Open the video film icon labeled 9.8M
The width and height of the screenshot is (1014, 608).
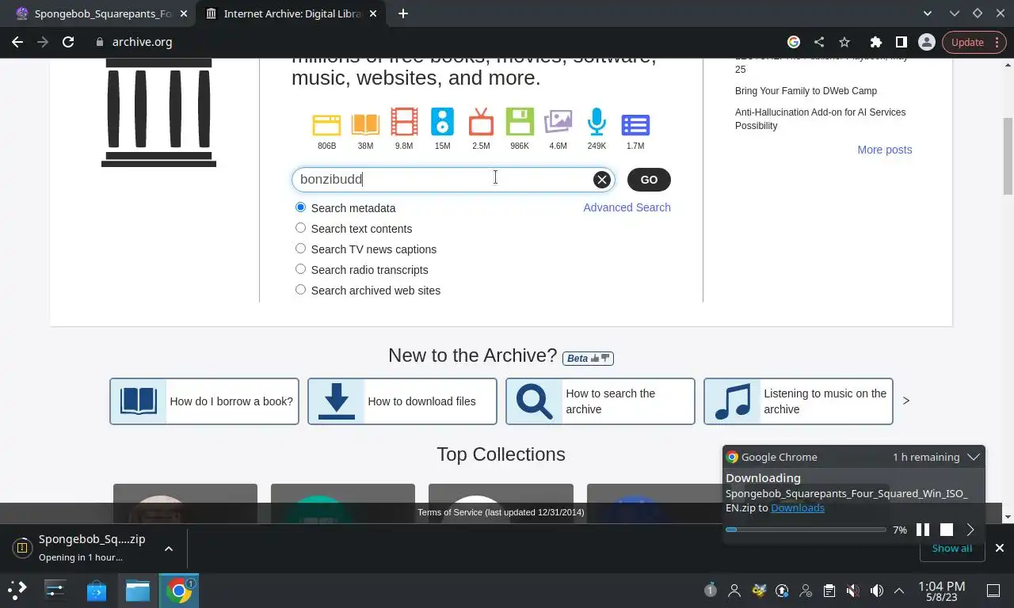404,123
